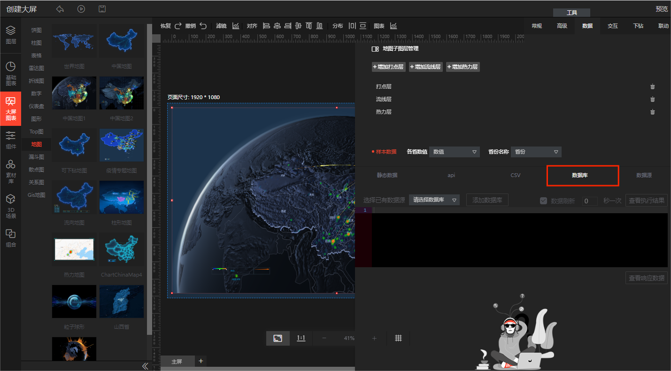Switch to the 常规 general tab

pyautogui.click(x=536, y=26)
